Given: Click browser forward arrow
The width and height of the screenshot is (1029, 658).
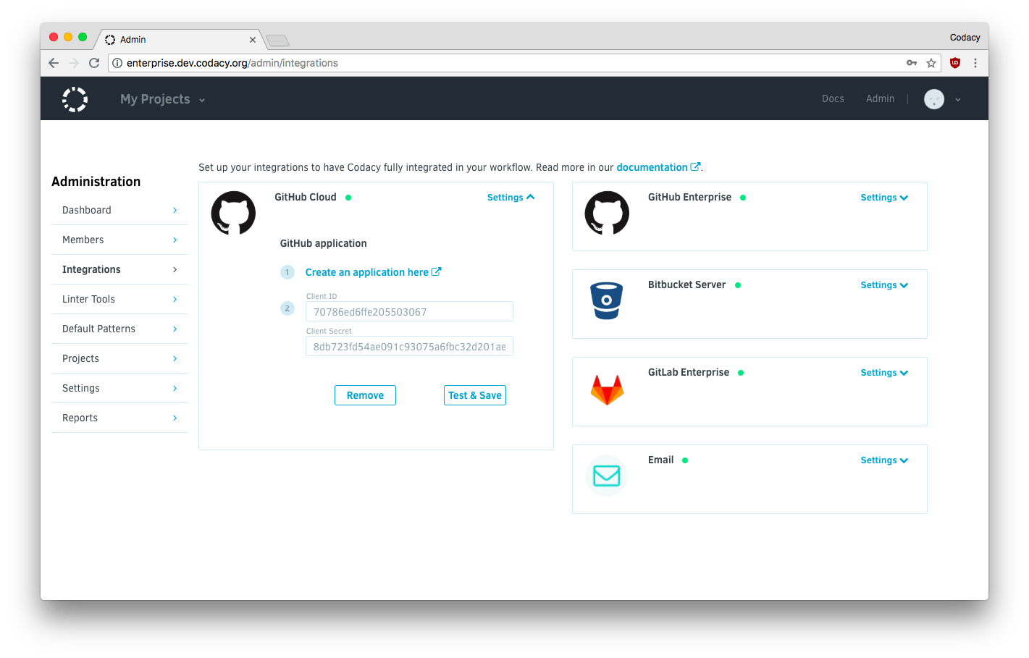Looking at the screenshot, I should pos(74,63).
